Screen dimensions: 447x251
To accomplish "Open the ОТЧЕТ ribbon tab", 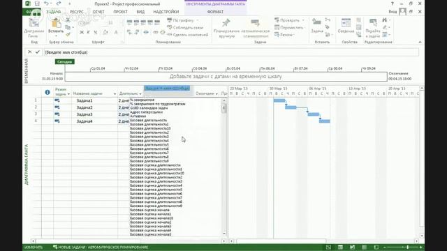I will tap(98, 12).
